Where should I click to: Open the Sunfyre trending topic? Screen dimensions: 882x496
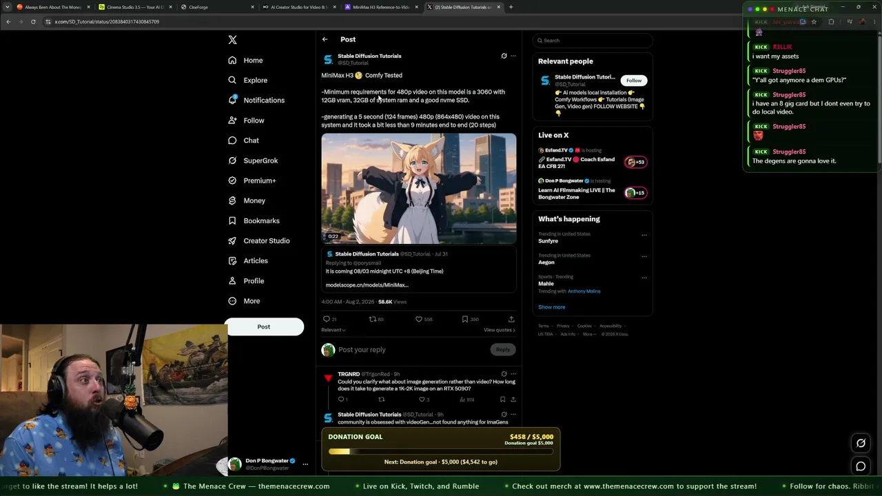coord(548,241)
